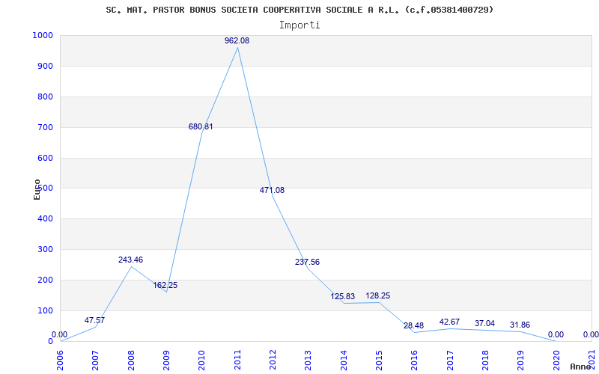
Task: Select the 2017 x-axis tick label
Action: [x=450, y=360]
